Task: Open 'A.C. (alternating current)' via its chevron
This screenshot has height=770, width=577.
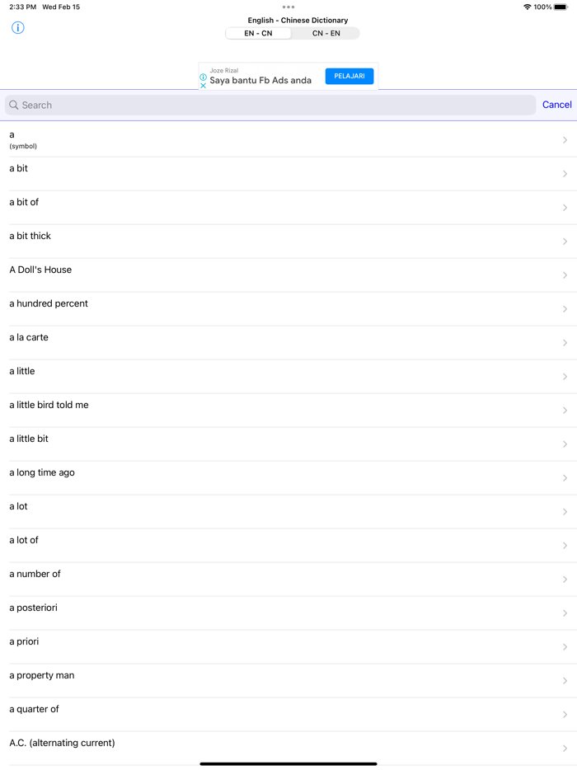Action: (565, 748)
